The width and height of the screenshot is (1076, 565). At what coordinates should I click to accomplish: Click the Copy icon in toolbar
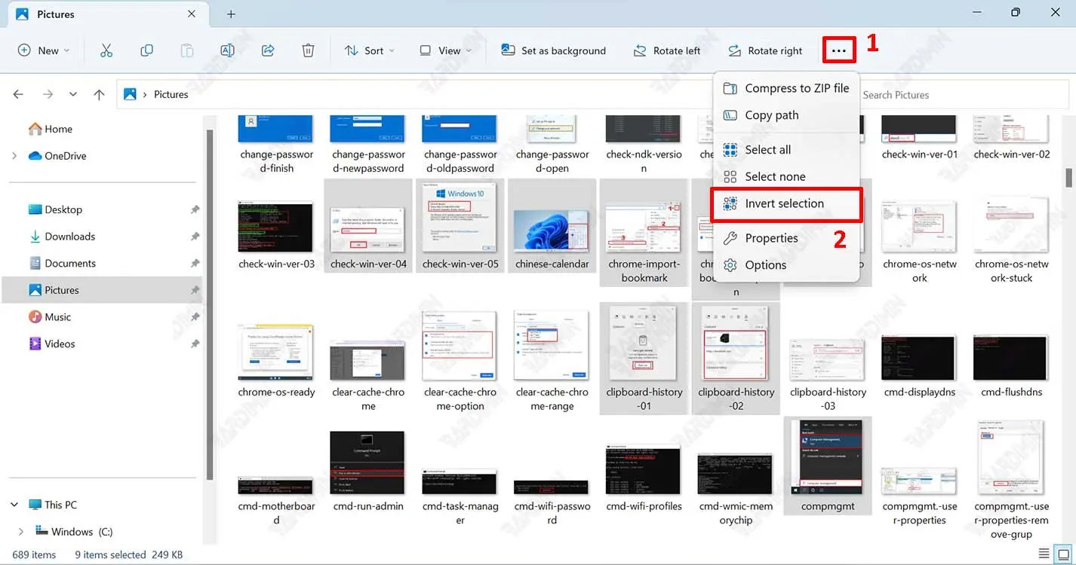pyautogui.click(x=146, y=50)
